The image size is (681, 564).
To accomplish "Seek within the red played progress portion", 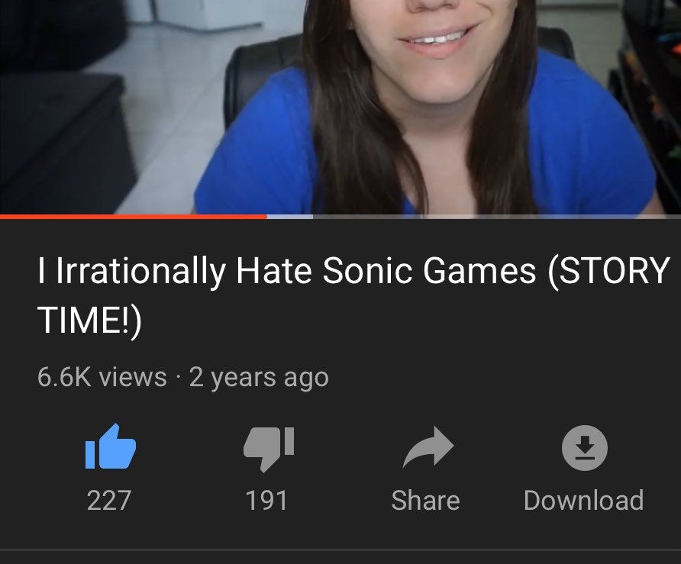I will tap(134, 216).
